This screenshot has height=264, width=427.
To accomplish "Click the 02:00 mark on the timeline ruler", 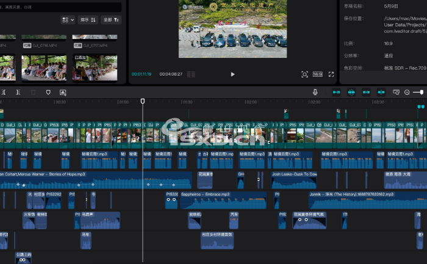I will 251,102.
